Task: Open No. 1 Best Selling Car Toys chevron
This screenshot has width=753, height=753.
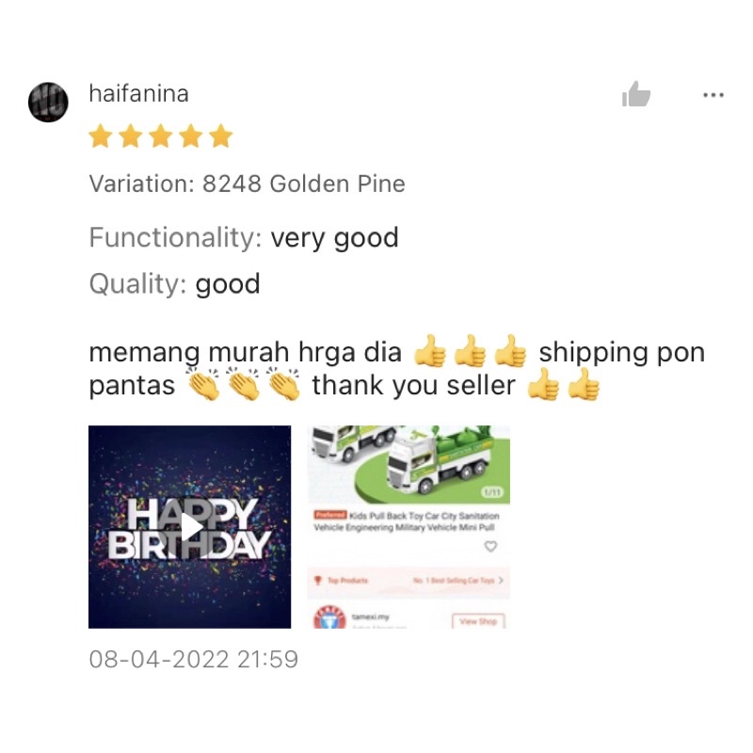Action: 501,580
